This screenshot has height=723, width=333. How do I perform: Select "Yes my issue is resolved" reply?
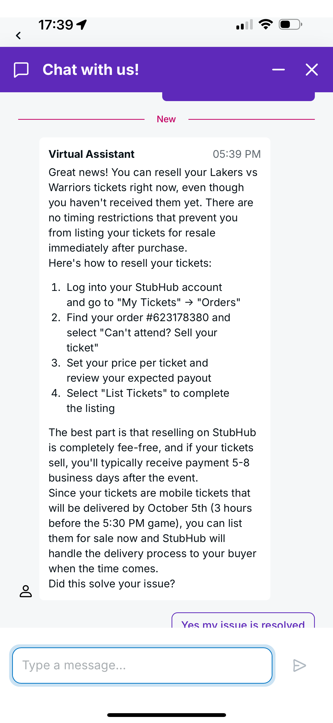(243, 622)
